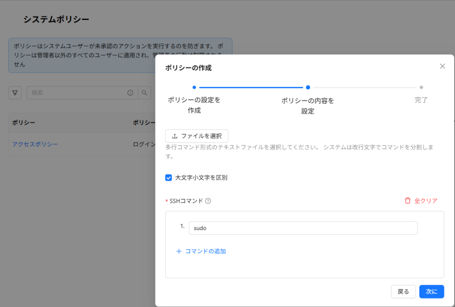Click the 全クリア trash icon
The width and height of the screenshot is (455, 307).
(407, 201)
